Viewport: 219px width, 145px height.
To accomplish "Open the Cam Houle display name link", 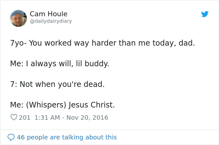I will (x=48, y=14).
